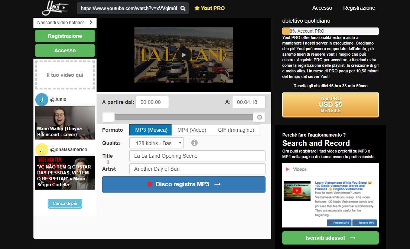
Task: Click the Title input field
Action: (x=197, y=156)
